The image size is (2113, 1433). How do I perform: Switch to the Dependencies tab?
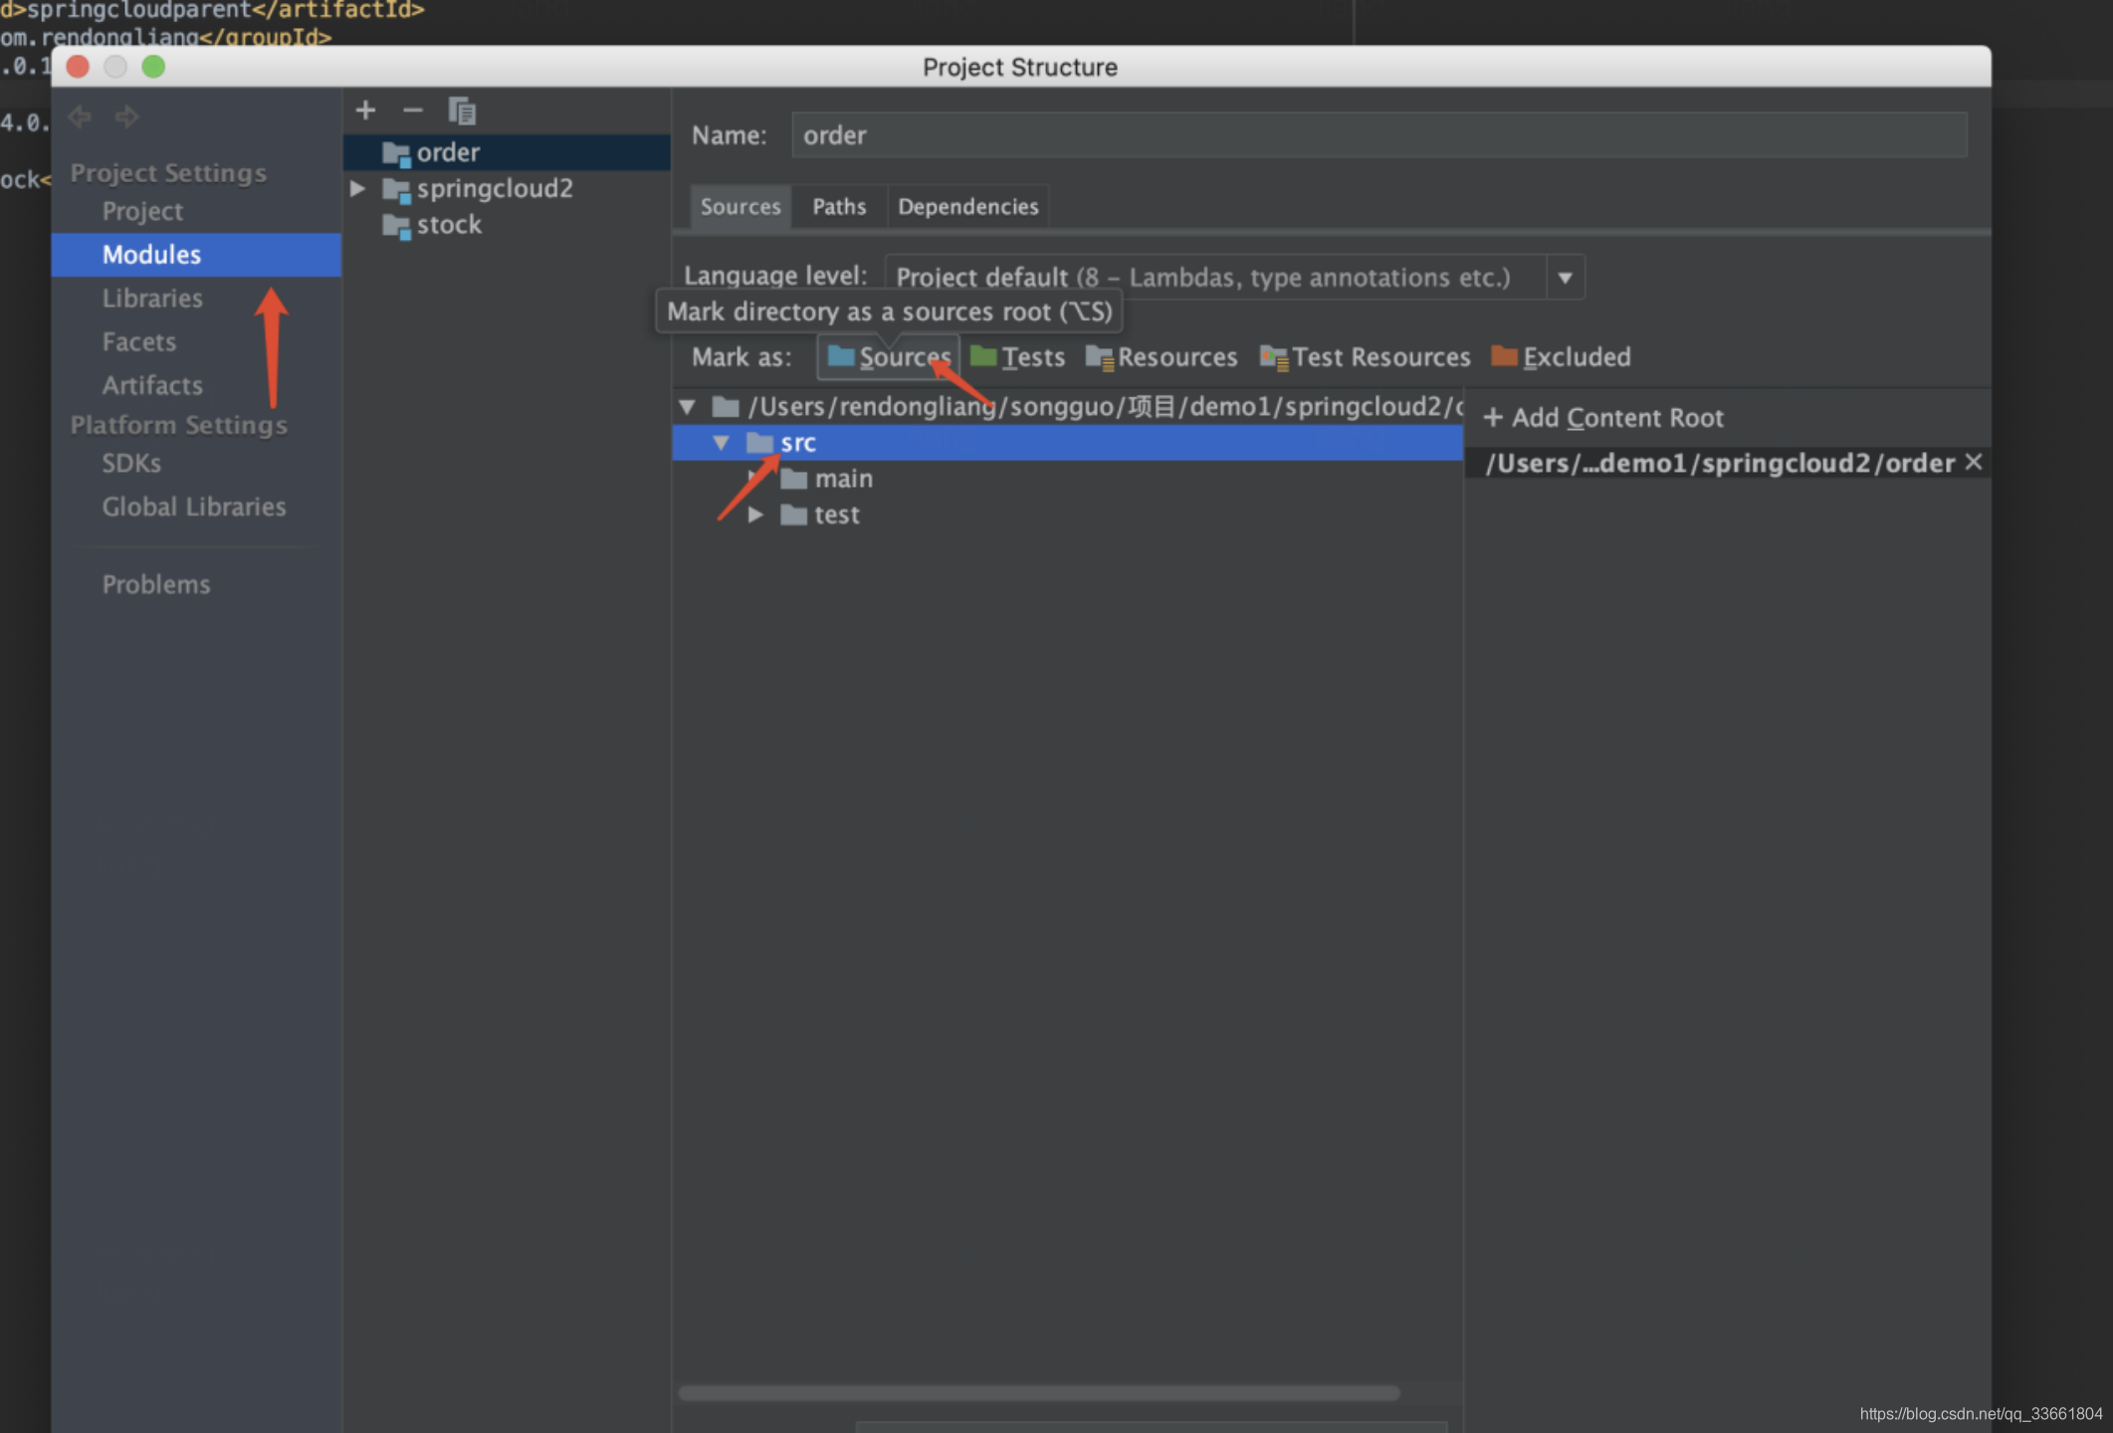click(x=967, y=207)
